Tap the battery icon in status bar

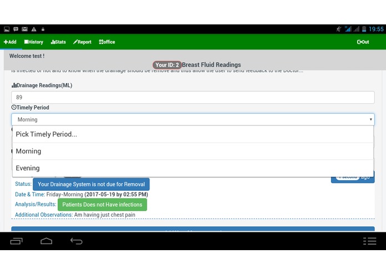[364, 29]
